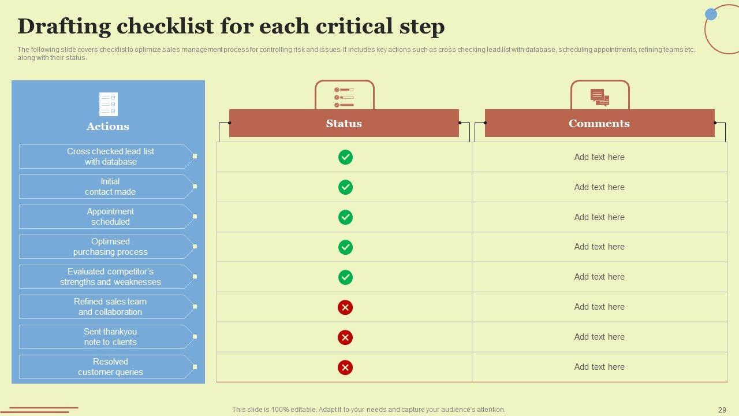Click the slide number 29
The width and height of the screenshot is (739, 416).
[722, 410]
